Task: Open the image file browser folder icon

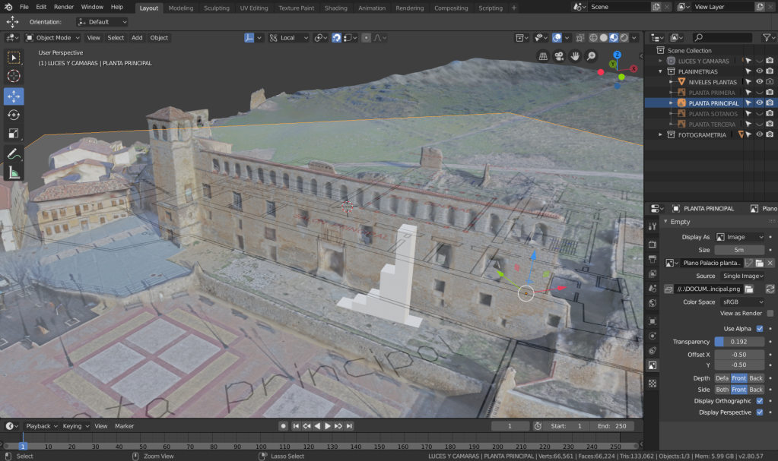Action: 748,289
